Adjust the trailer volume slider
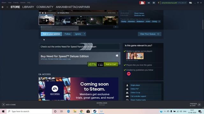 [50, 13]
